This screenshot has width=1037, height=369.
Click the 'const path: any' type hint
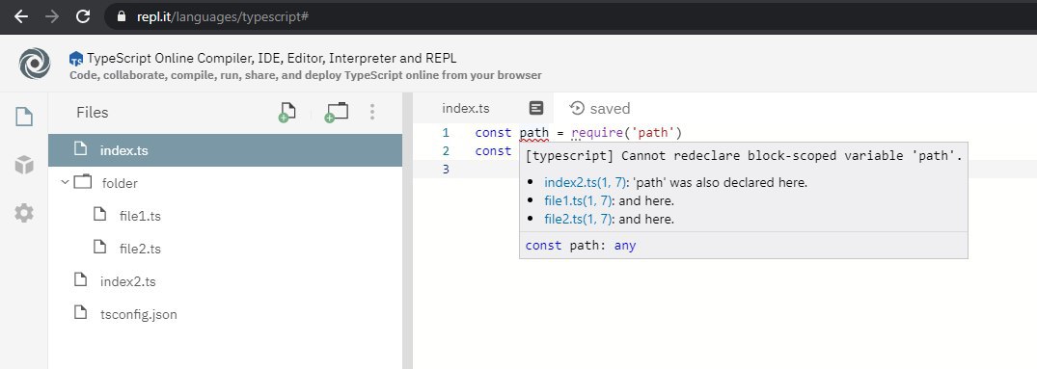581,246
